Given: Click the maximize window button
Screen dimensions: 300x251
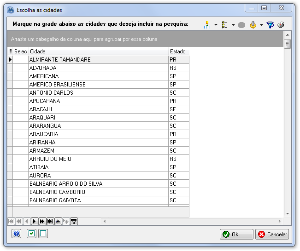Looking at the screenshot, I should (264, 8).
